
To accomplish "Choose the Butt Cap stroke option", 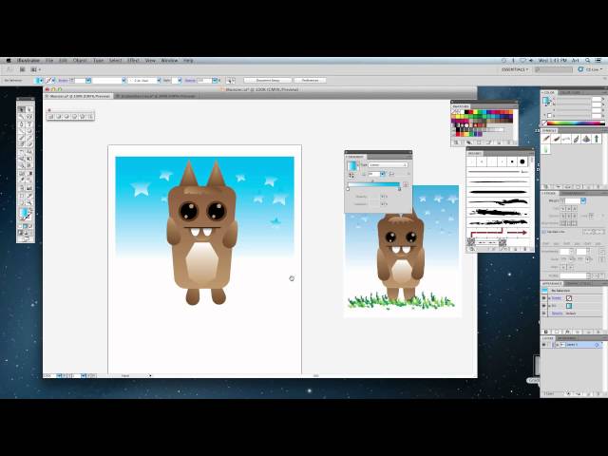I will (563, 208).
